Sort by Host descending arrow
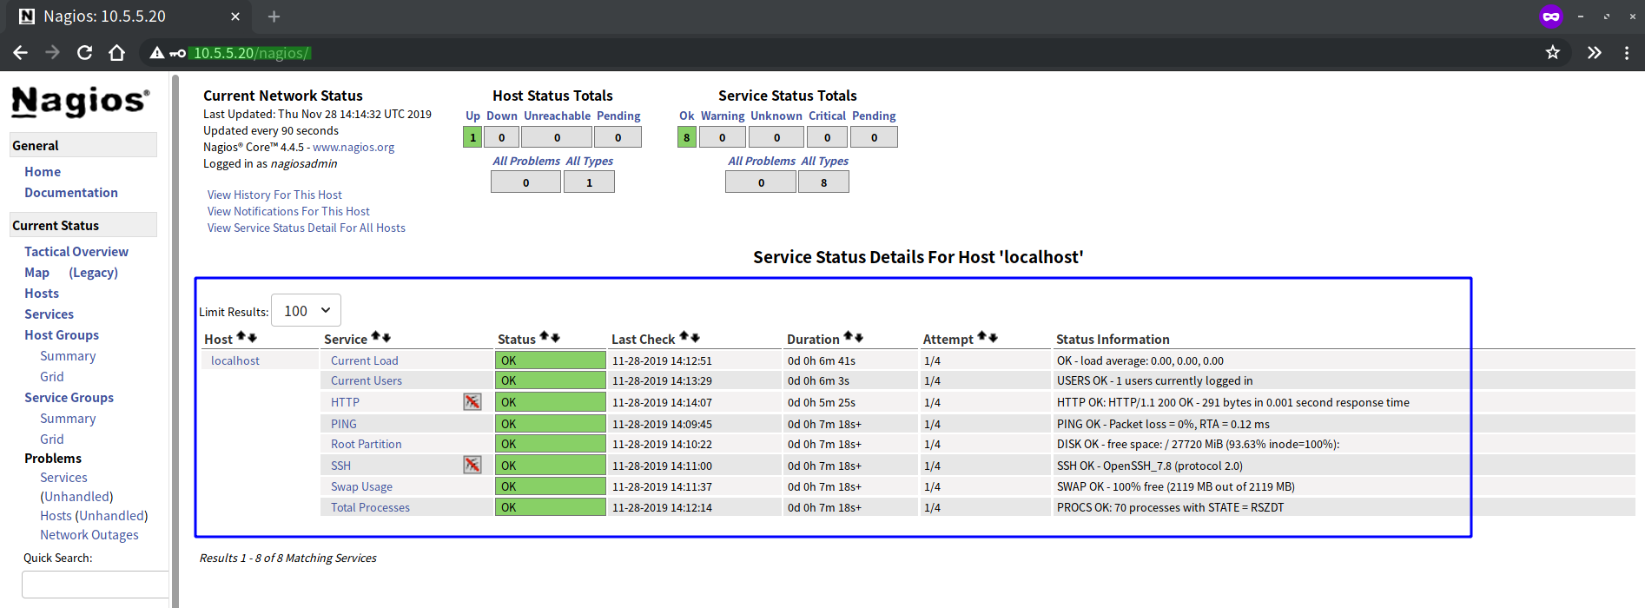 (252, 337)
